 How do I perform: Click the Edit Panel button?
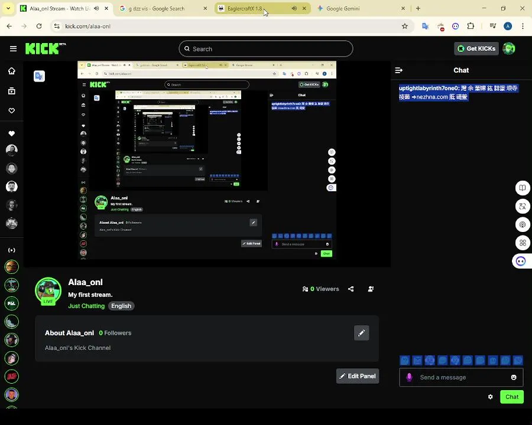(x=358, y=376)
